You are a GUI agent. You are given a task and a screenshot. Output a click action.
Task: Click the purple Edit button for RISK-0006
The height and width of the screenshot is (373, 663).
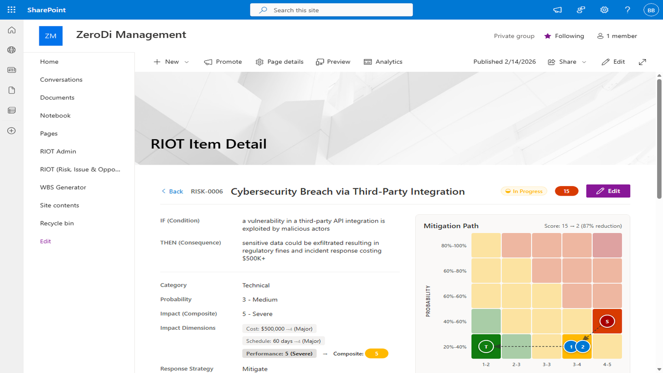608,191
